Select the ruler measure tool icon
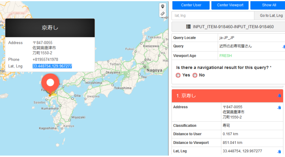 163,13
